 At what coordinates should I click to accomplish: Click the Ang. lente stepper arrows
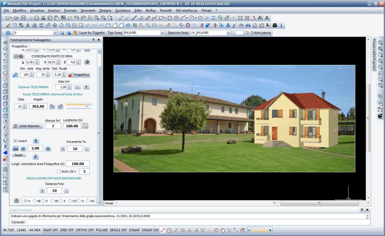click(48, 75)
